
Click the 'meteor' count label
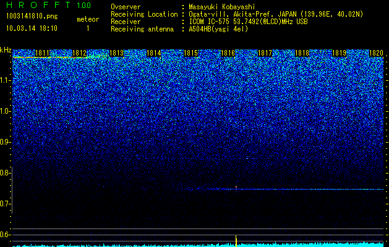pos(88,19)
